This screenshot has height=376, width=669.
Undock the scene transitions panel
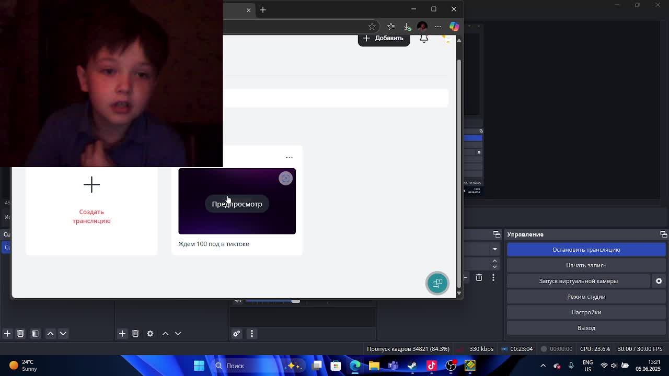point(497,234)
